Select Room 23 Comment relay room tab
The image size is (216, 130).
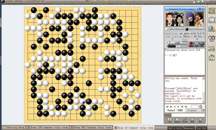click(x=134, y=128)
